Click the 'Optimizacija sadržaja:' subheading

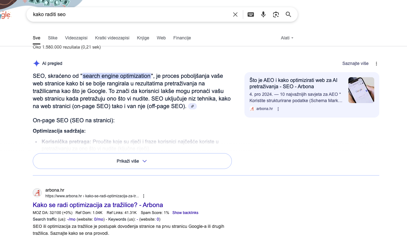59,131
